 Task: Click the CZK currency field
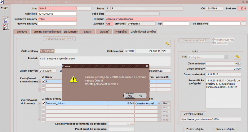(166, 51)
